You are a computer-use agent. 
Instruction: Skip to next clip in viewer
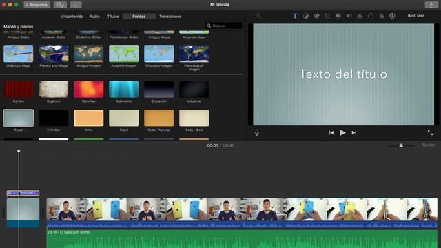(353, 132)
